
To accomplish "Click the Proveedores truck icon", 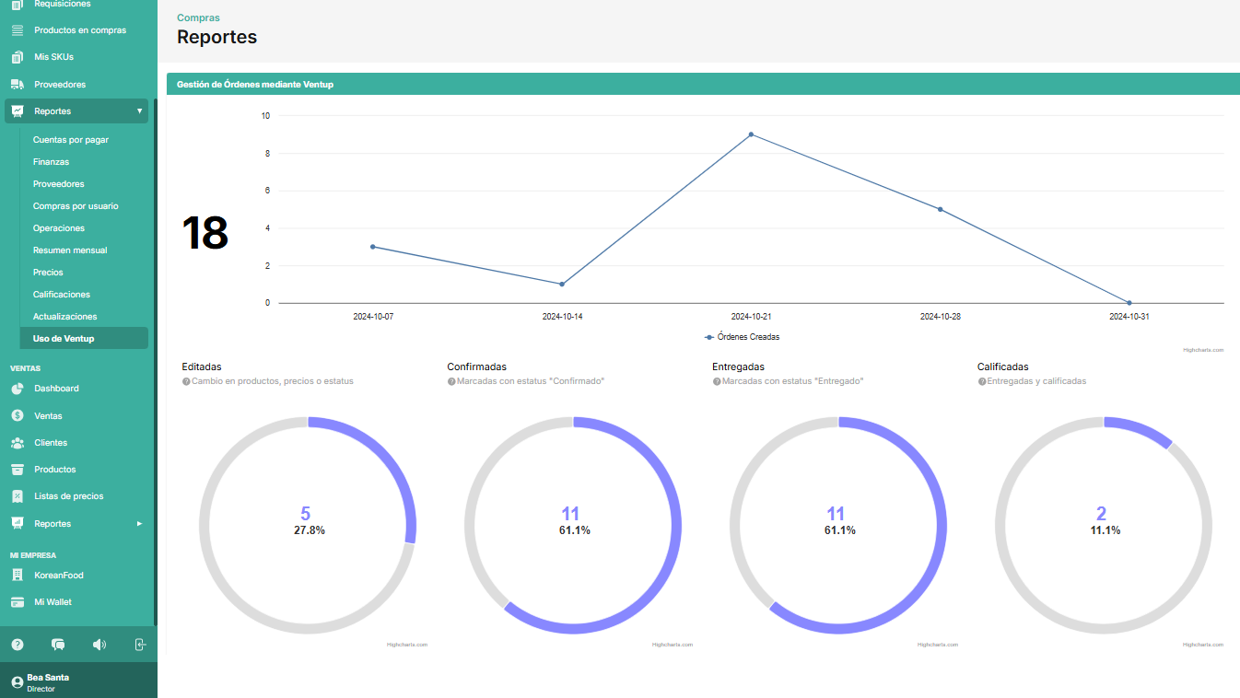I will (18, 85).
